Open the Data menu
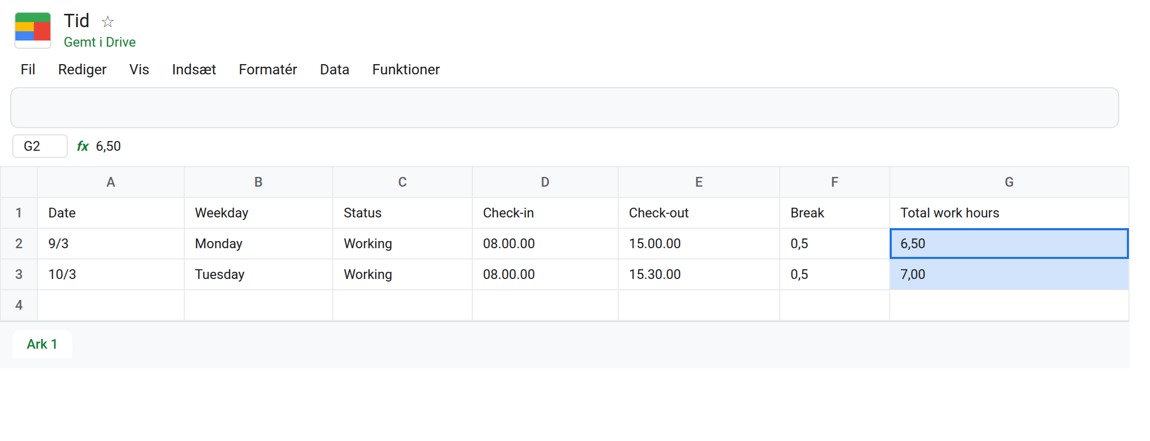This screenshot has width=1150, height=441. [335, 69]
